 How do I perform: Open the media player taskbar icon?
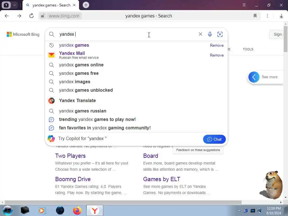(x=42, y=210)
